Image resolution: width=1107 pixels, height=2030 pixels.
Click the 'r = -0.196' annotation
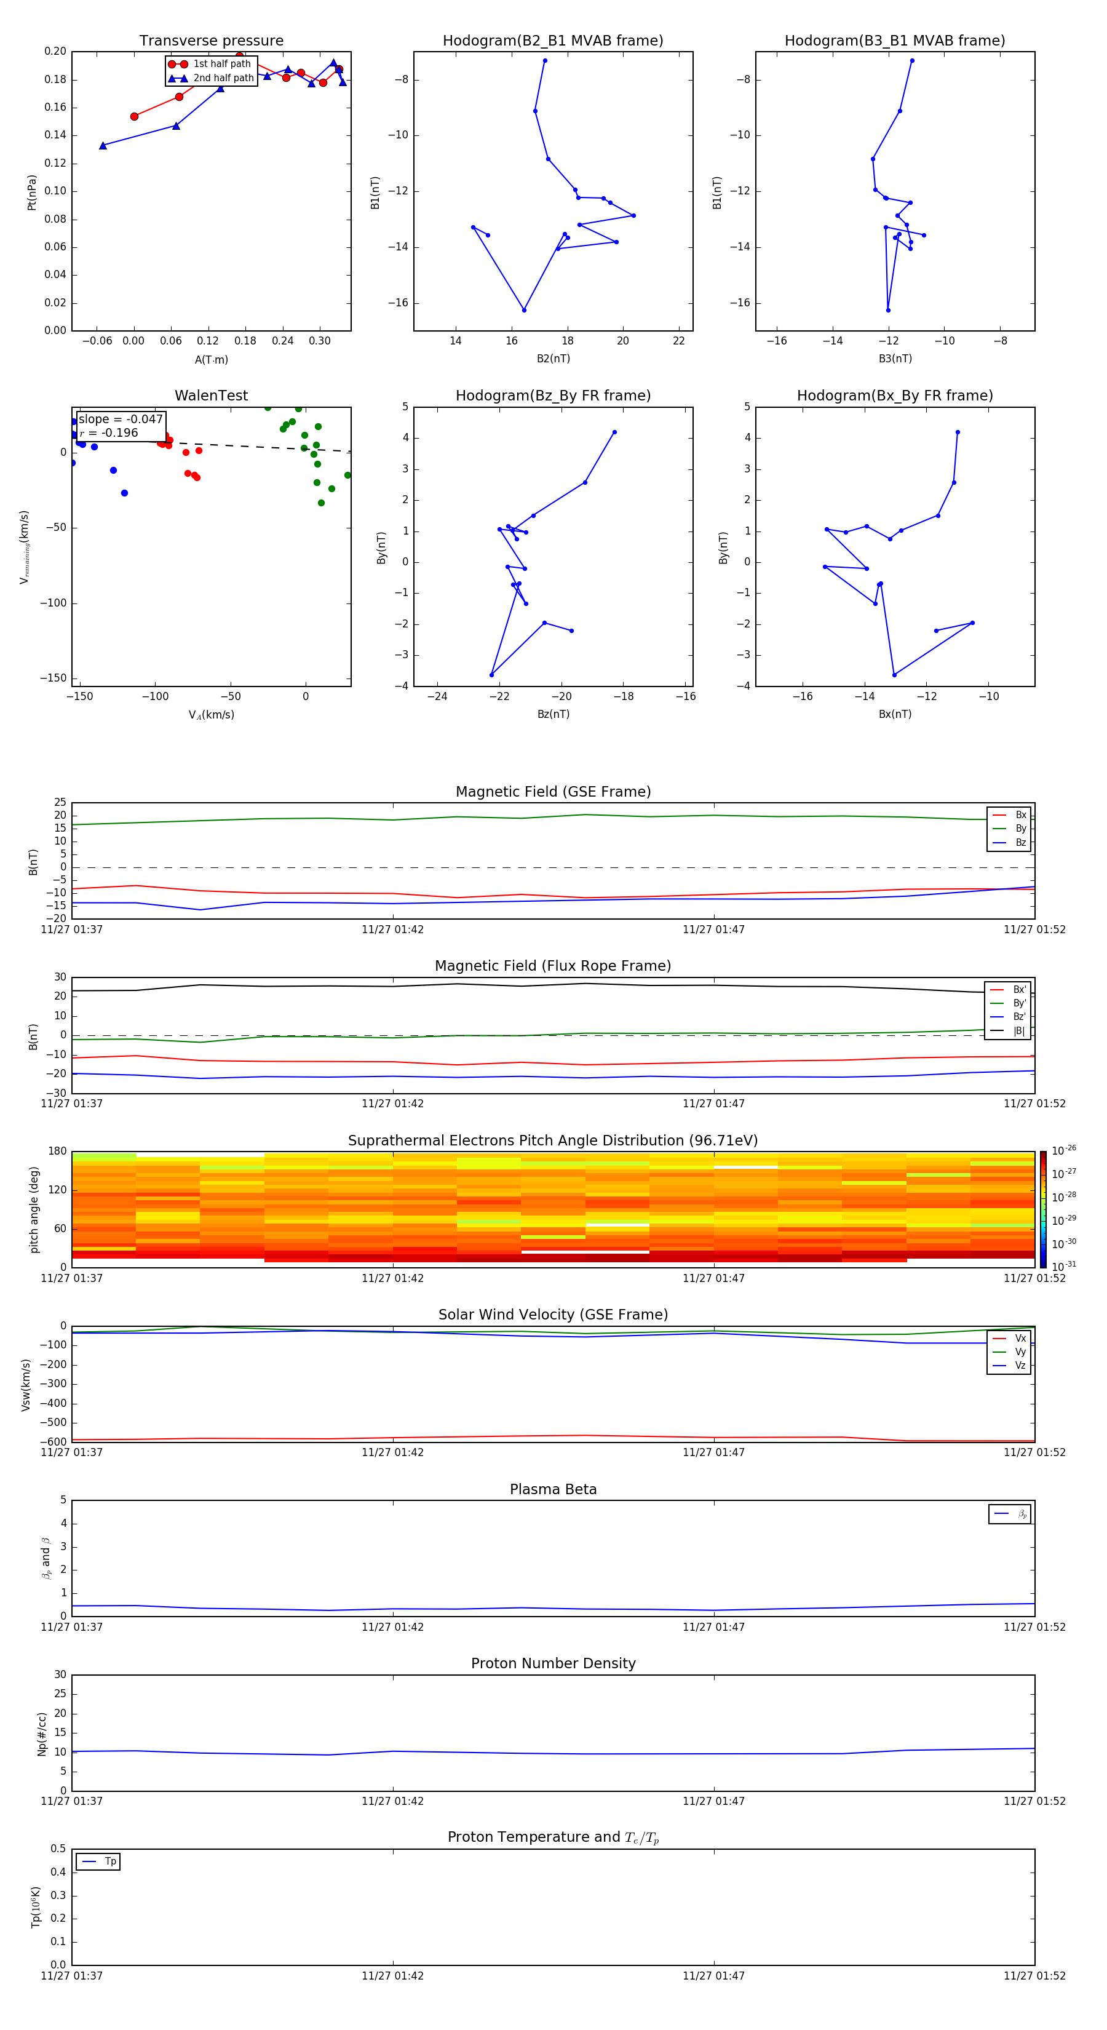[x=109, y=432]
